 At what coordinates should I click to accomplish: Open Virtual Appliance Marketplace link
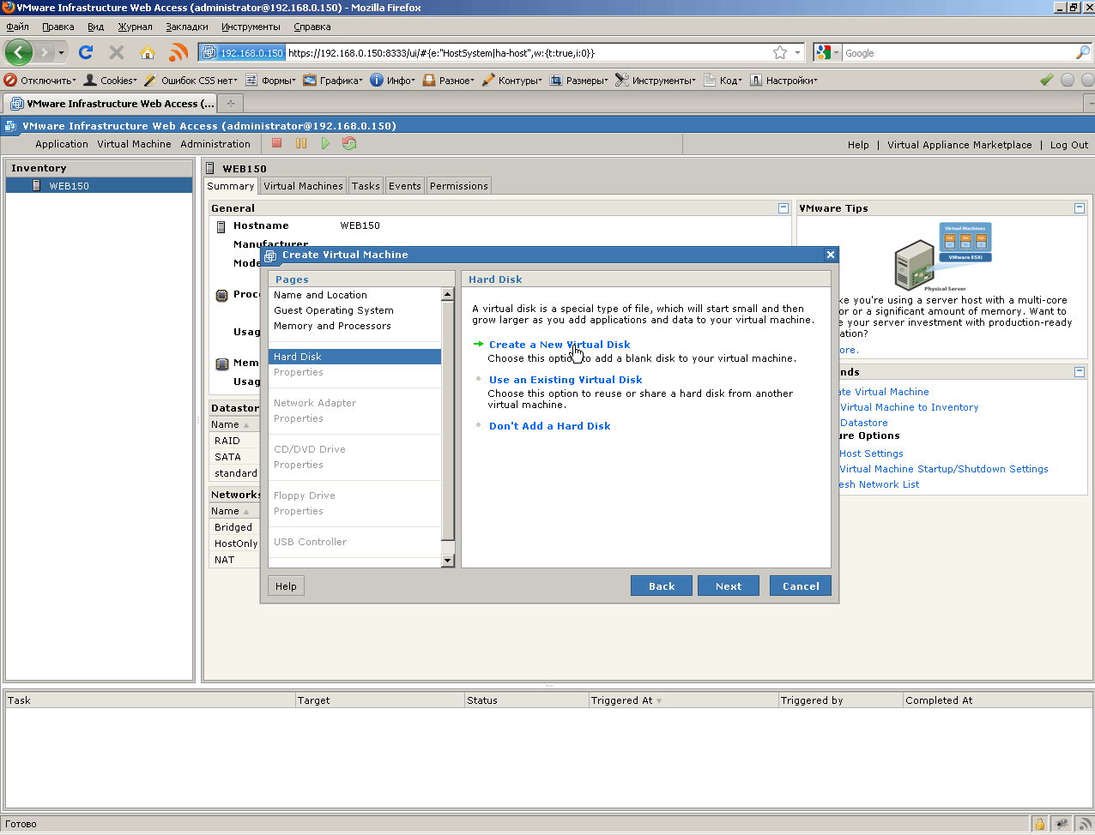[x=959, y=145]
